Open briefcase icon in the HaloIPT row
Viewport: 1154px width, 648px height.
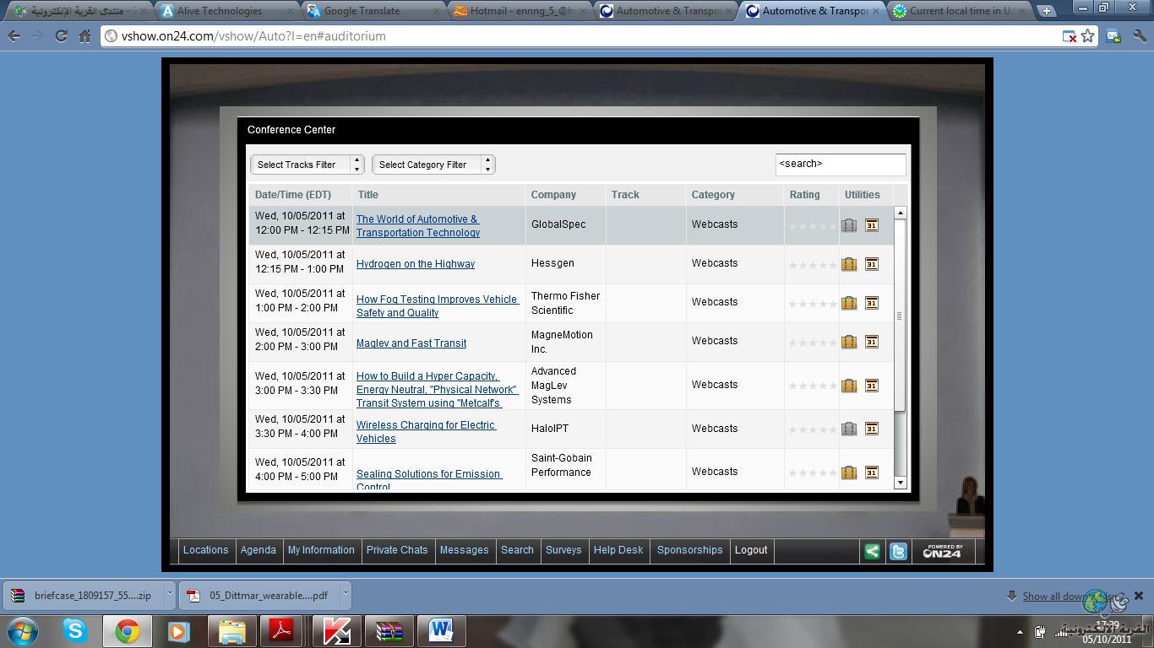coord(849,429)
